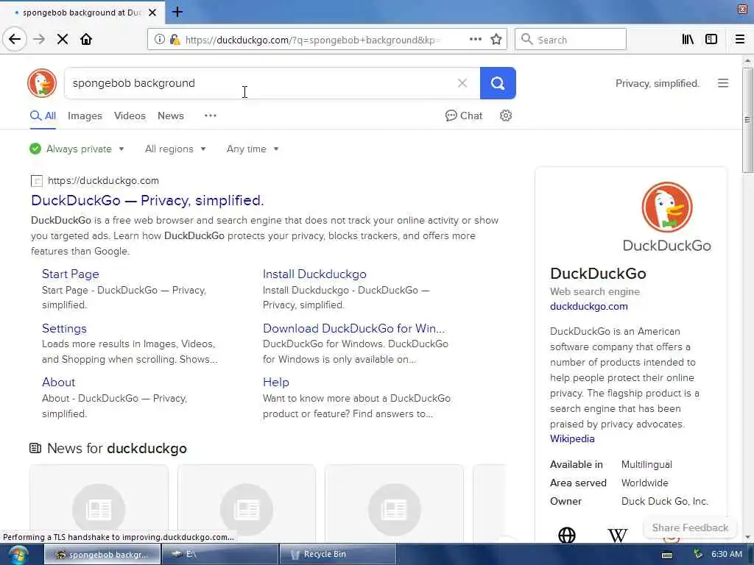Open the About sitelink

(58, 382)
